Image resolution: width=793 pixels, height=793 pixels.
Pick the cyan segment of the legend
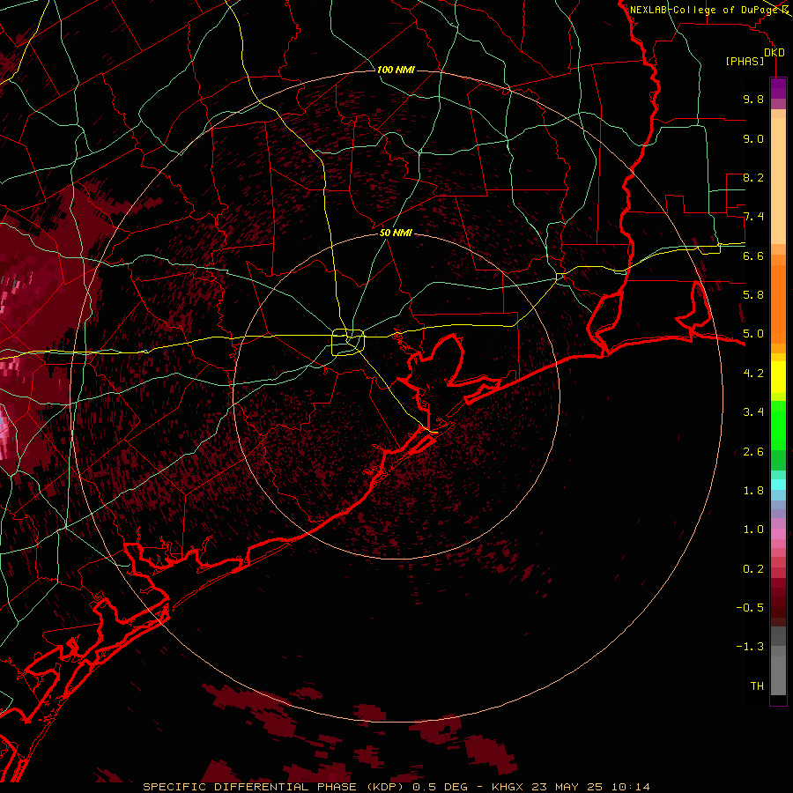click(x=778, y=485)
